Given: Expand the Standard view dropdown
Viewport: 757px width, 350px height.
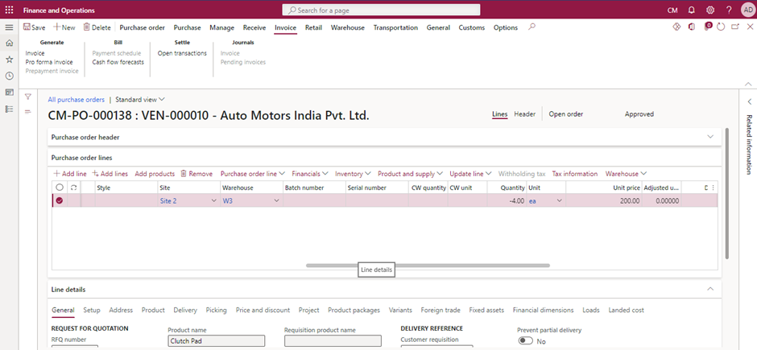Looking at the screenshot, I should (140, 99).
